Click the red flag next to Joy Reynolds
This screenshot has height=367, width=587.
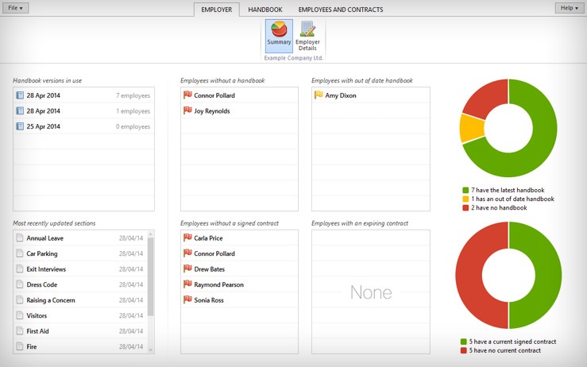pyautogui.click(x=187, y=111)
